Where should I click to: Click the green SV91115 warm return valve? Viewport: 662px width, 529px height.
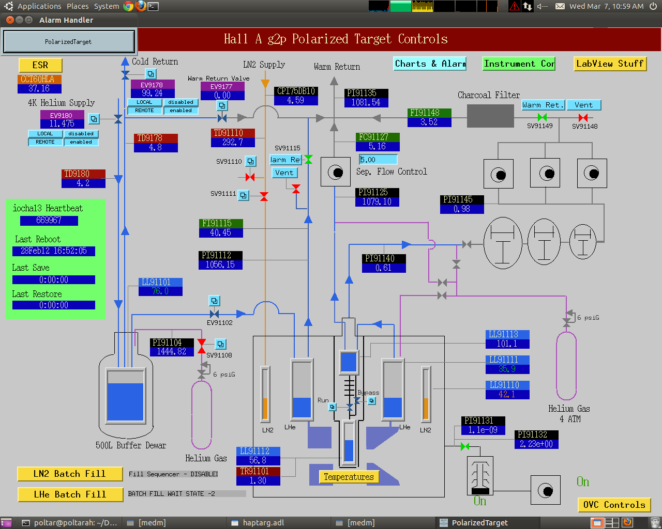(x=308, y=160)
